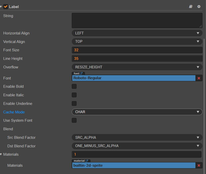Open the Horizontal Align dropdown
The width and height of the screenshot is (206, 174).
(x=137, y=33)
